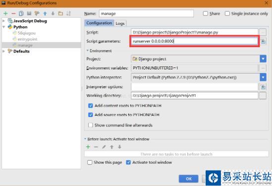Collapse the Python tree node
This screenshot has width=272, height=186.
(x=4, y=27)
